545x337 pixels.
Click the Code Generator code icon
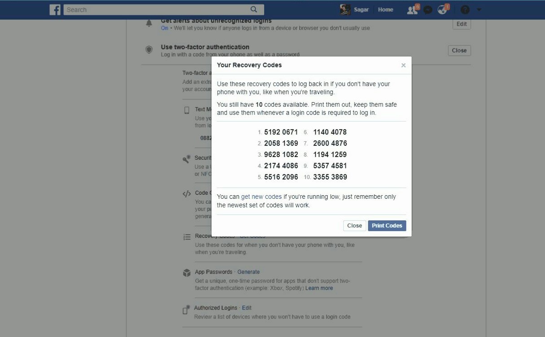click(186, 194)
